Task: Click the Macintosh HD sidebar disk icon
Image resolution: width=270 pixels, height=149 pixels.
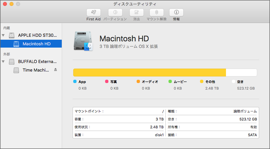Action: (16, 44)
